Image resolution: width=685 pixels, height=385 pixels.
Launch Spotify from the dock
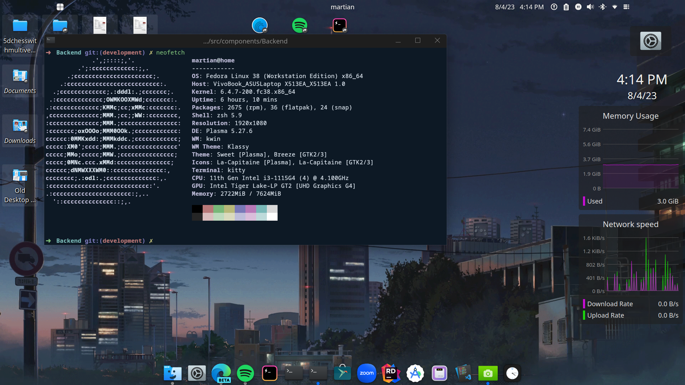245,373
